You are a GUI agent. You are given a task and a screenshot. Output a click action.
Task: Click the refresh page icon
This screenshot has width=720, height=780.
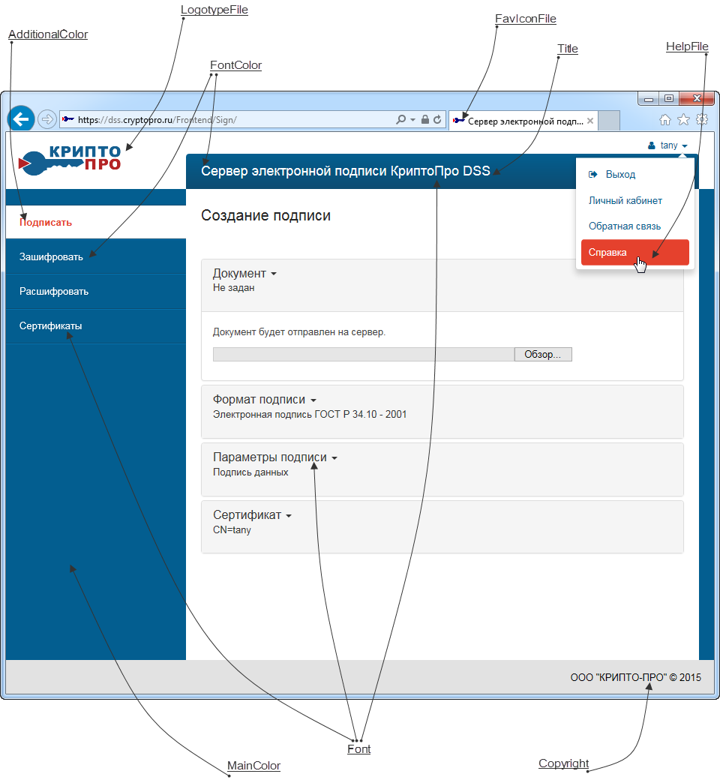pos(437,119)
